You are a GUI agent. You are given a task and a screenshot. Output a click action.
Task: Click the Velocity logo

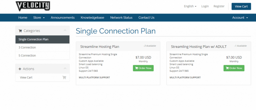click(x=33, y=6)
